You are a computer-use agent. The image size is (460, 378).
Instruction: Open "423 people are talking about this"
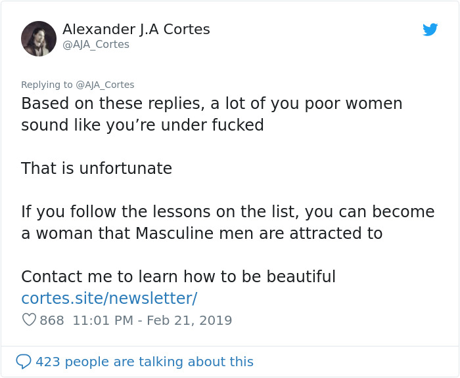144,362
